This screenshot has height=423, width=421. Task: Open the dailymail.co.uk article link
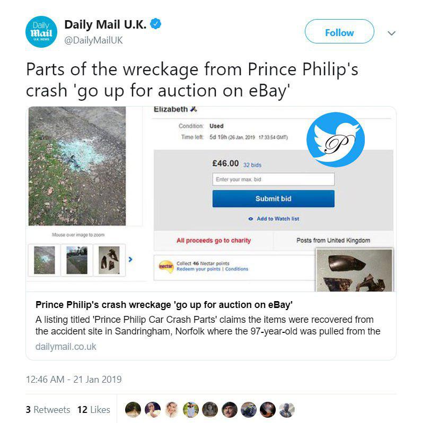(x=66, y=347)
